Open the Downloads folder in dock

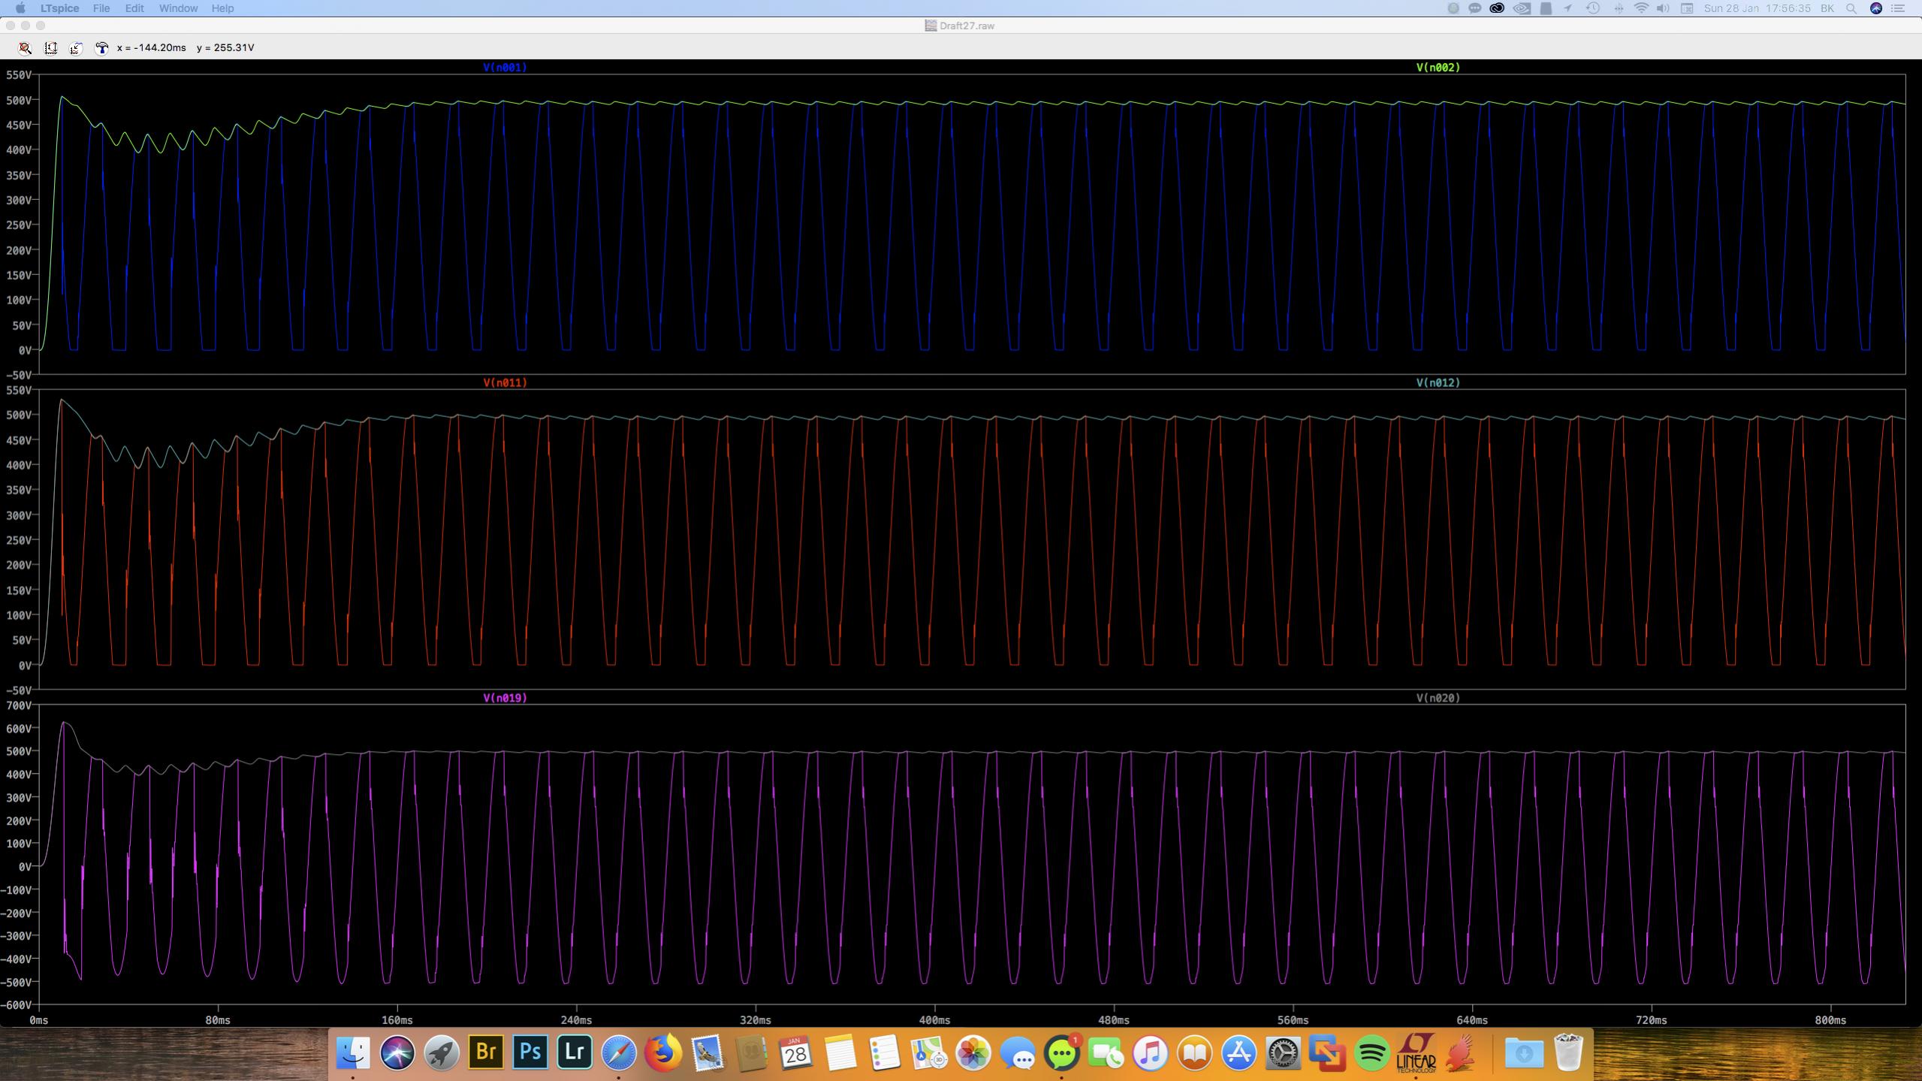pos(1524,1052)
